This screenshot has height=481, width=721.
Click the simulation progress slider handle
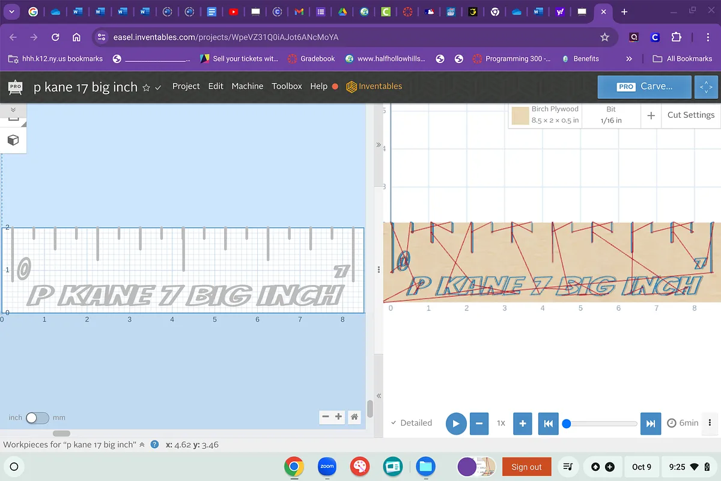(566, 423)
